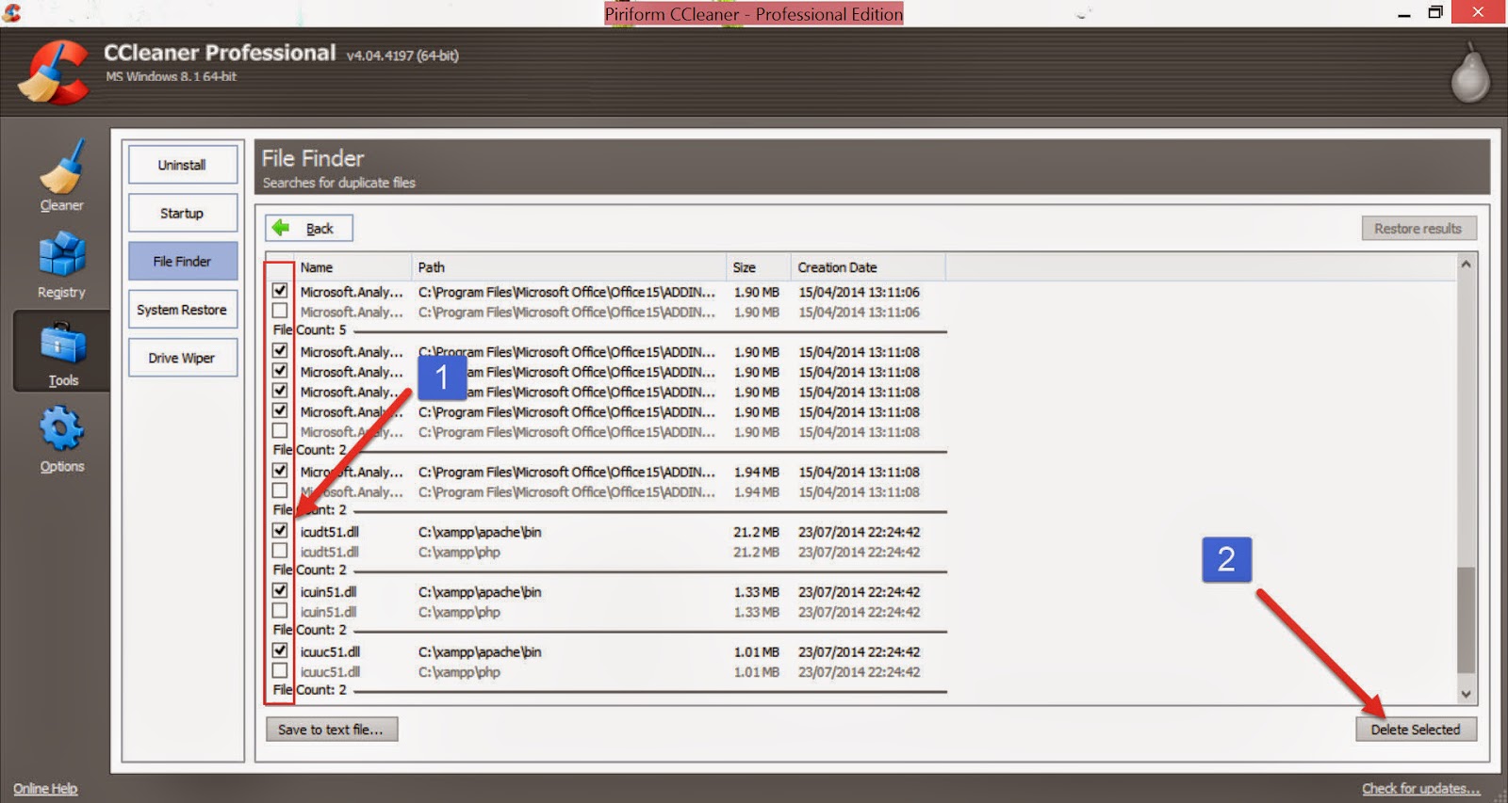The image size is (1508, 803).
Task: Go back with the Back button
Action: click(309, 228)
